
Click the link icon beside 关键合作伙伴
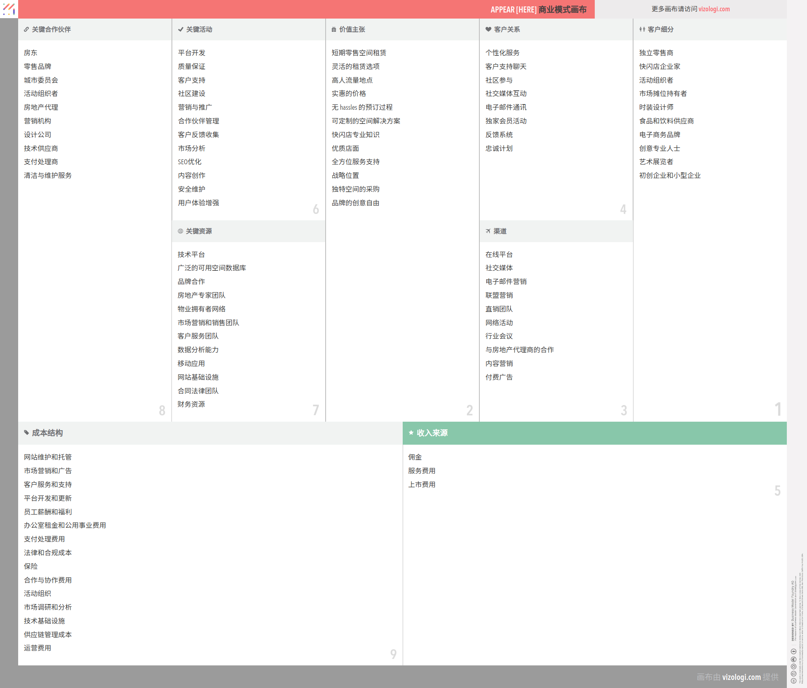26,29
